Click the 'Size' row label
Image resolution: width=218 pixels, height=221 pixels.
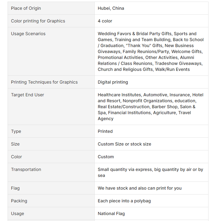(15, 144)
